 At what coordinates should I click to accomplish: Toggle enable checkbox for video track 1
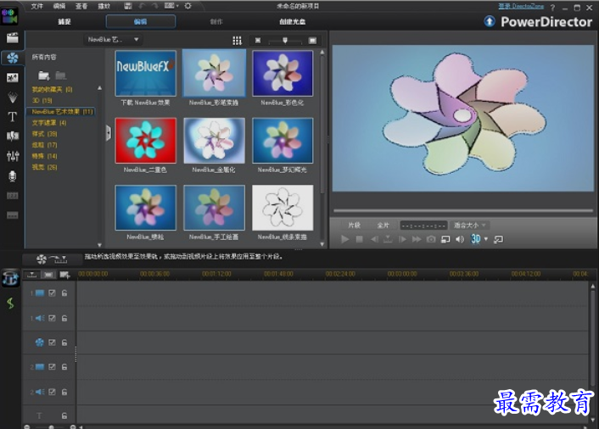[52, 293]
